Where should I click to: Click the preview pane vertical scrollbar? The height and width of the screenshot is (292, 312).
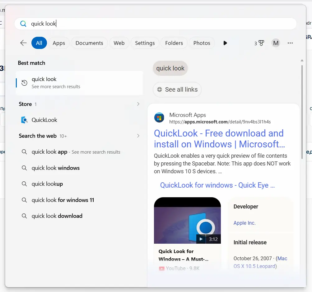coord(302,112)
